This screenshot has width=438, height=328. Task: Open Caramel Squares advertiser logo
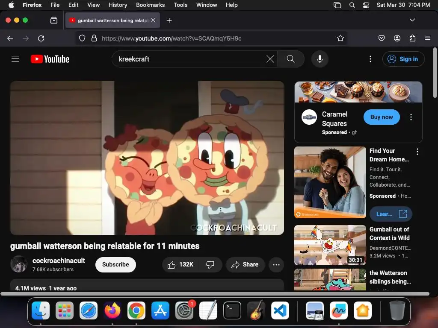pos(309,117)
